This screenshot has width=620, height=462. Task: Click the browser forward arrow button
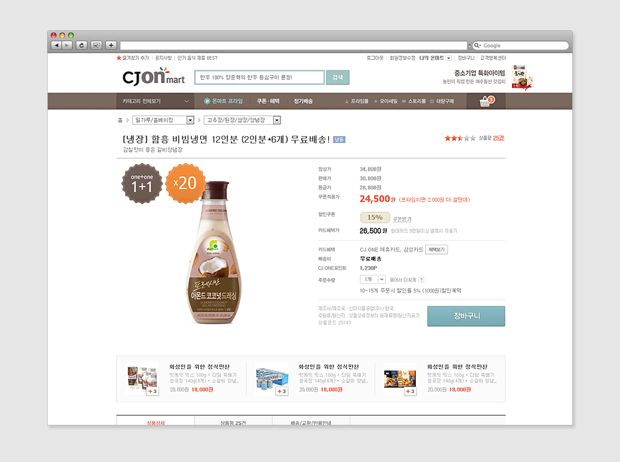tap(67, 45)
